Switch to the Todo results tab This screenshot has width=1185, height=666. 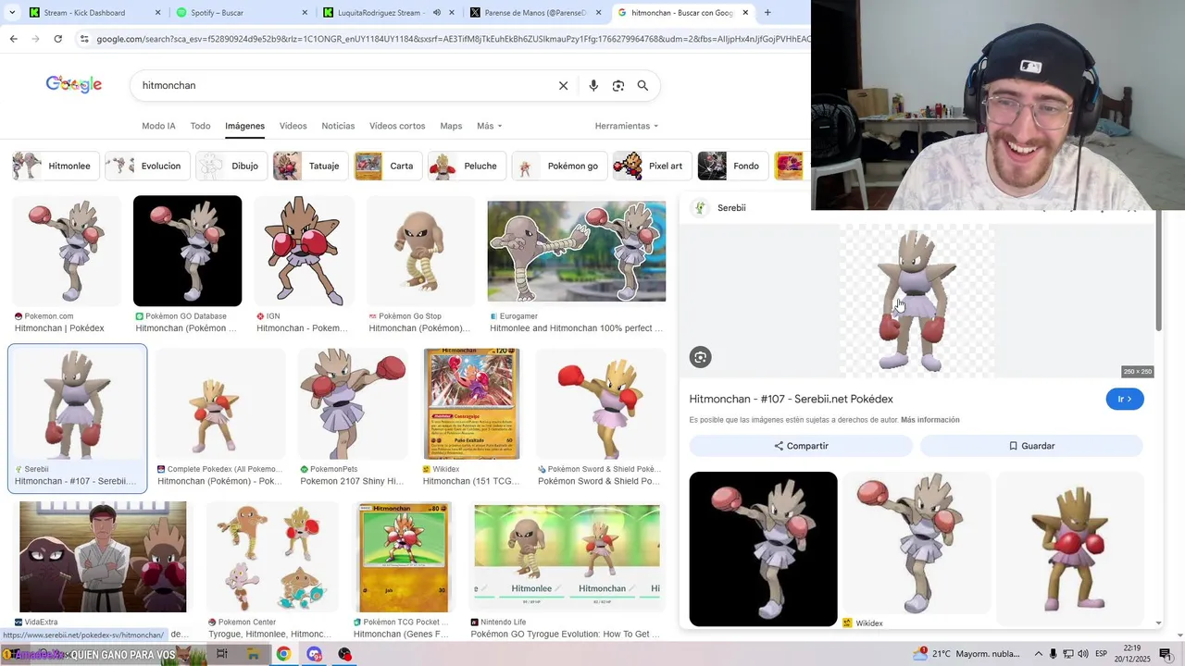[x=200, y=126]
